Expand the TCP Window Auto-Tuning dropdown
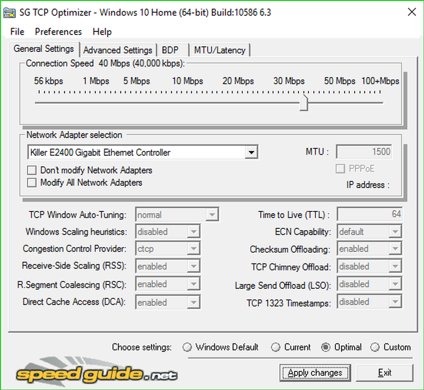The width and height of the screenshot is (424, 390). click(212, 215)
